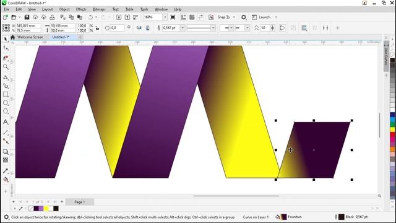
Task: Select the Page 1 tab
Action: (x=80, y=202)
